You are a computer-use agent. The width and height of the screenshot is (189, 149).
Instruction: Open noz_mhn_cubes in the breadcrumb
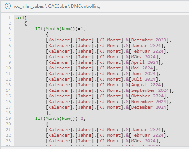click(28, 6)
